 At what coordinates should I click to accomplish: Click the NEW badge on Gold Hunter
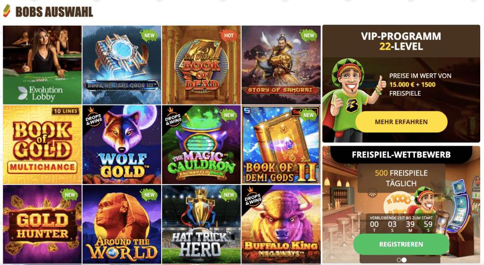pyautogui.click(x=70, y=195)
